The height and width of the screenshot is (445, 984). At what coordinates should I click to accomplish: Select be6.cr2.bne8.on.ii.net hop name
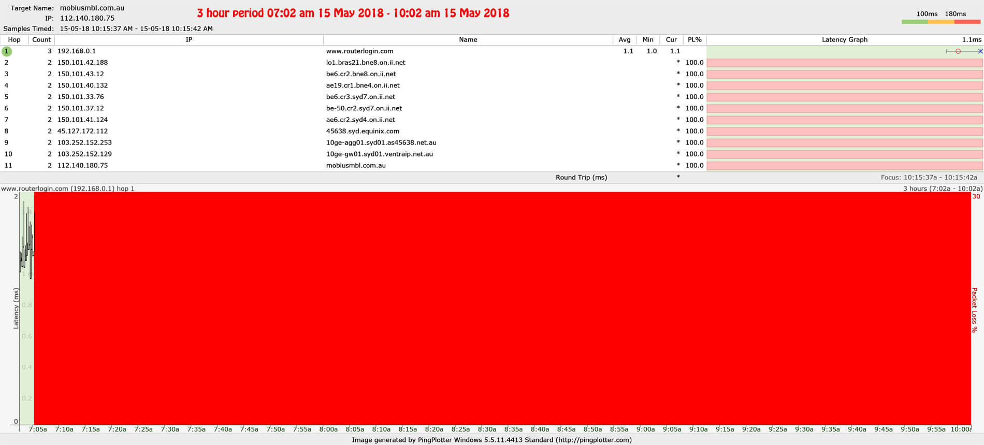point(361,74)
